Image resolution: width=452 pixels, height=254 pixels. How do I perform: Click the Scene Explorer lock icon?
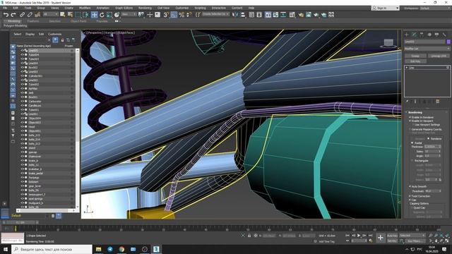click(x=62, y=40)
